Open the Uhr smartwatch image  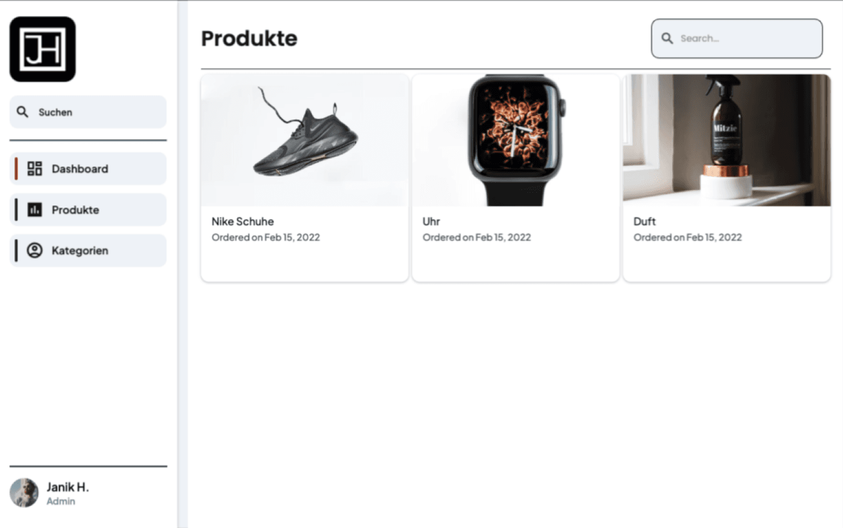click(515, 140)
